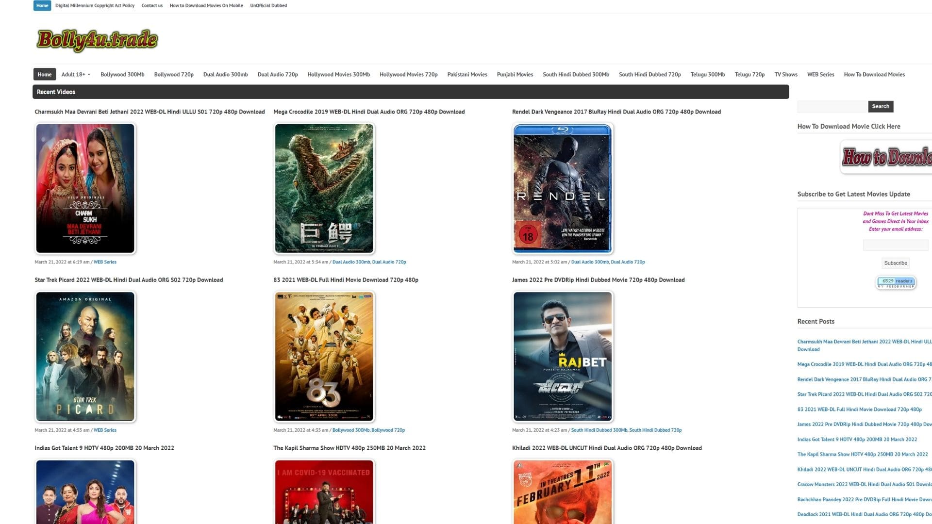Click South Hindi Dubbed 720p tag under James
The width and height of the screenshot is (932, 524).
click(655, 430)
